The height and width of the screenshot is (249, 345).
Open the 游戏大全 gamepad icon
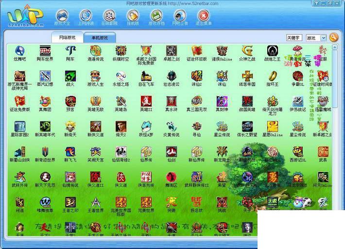pos(62,16)
